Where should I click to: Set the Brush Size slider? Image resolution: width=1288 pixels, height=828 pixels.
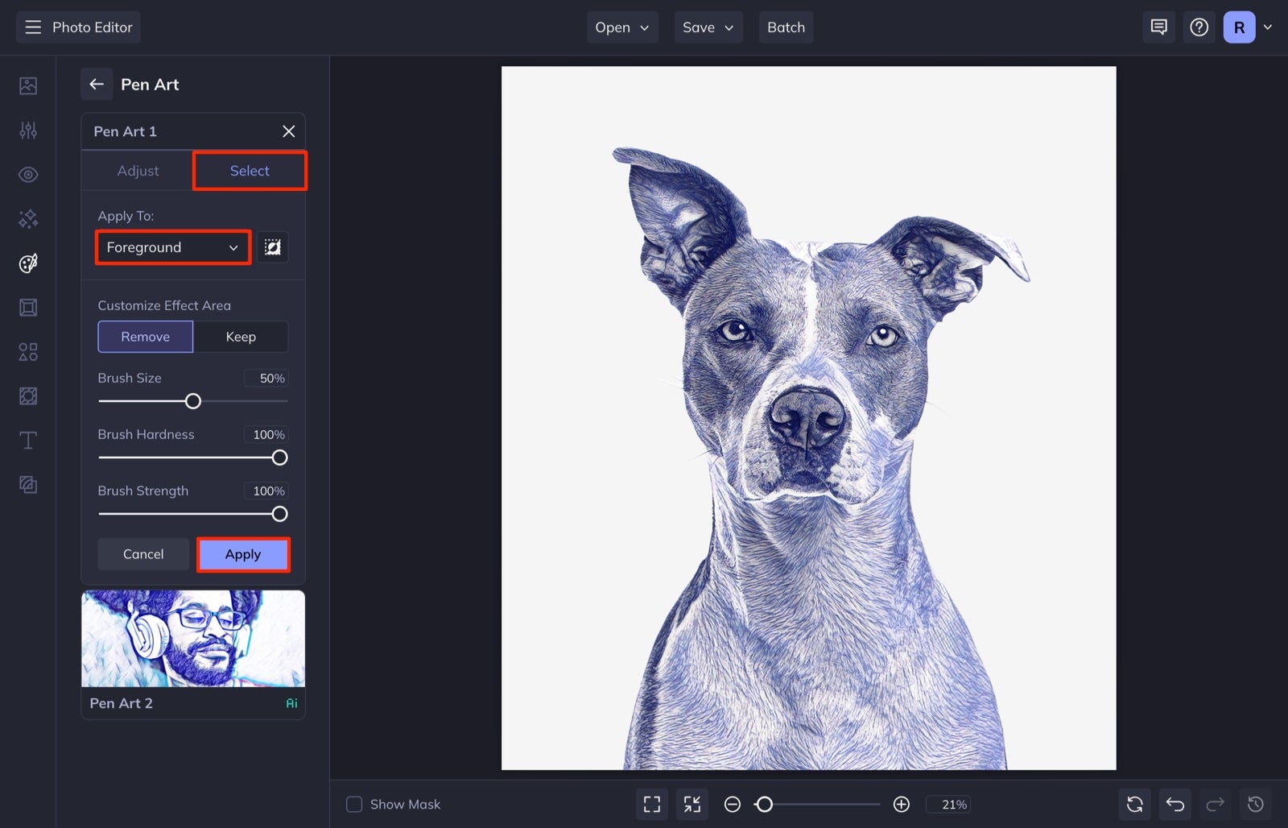coord(193,400)
